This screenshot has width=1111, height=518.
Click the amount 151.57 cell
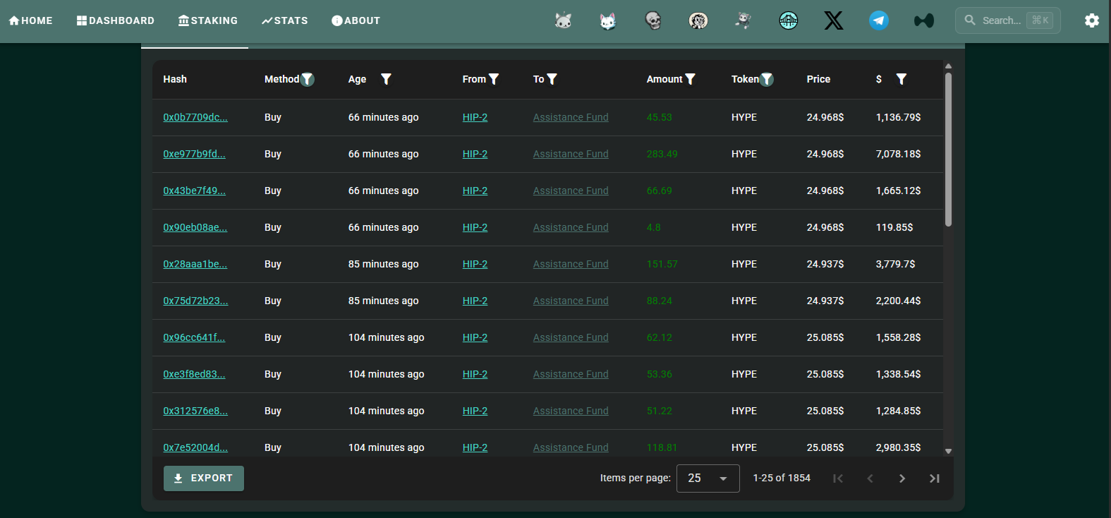click(662, 264)
